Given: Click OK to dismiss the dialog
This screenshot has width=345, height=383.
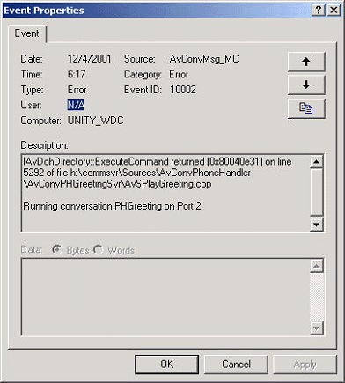Looking at the screenshot, I should point(166,364).
